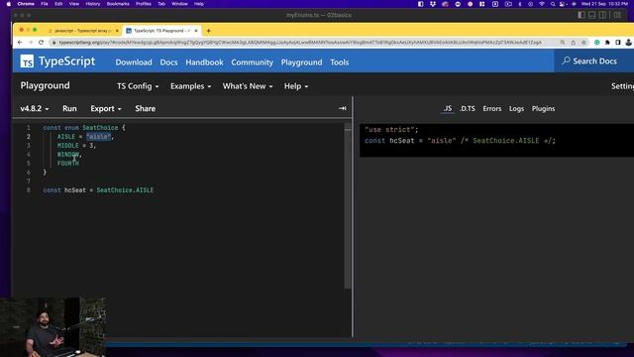This screenshot has width=634, height=357.
Task: Open the Apple menu
Action: (x=9, y=4)
